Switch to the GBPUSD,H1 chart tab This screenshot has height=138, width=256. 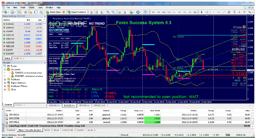coord(84,106)
